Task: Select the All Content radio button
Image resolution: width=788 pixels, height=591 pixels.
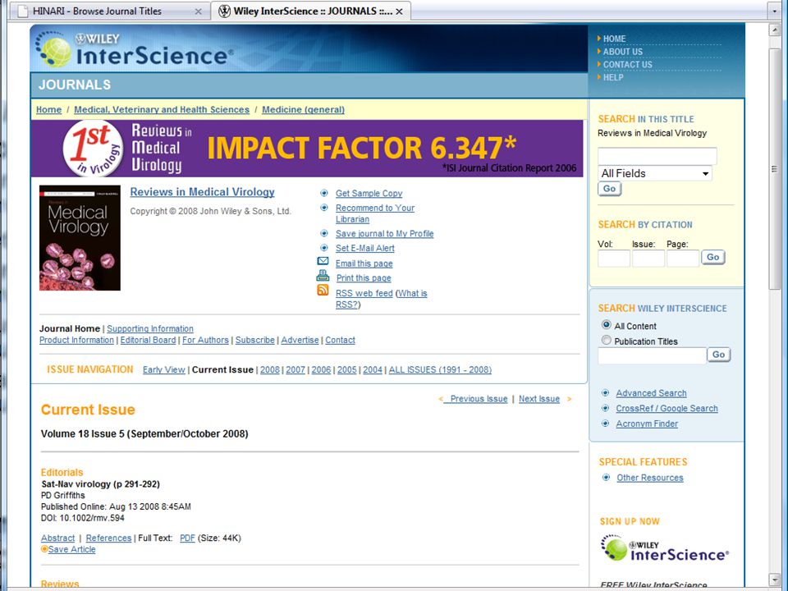Action: (607, 325)
